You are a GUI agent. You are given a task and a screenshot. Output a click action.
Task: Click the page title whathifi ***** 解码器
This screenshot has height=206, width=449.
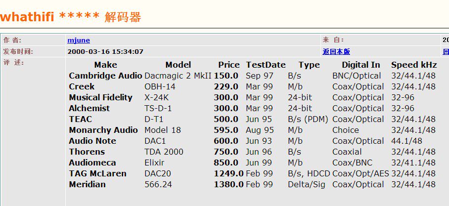[x=70, y=17]
